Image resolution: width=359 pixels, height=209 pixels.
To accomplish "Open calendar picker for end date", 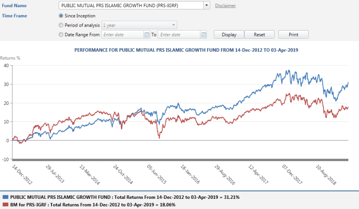I will pos(203,35).
